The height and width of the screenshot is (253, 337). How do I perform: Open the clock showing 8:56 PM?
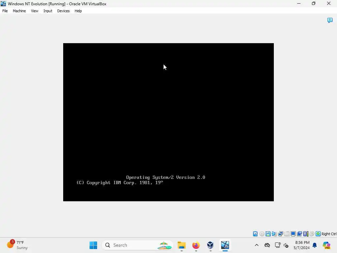301,245
